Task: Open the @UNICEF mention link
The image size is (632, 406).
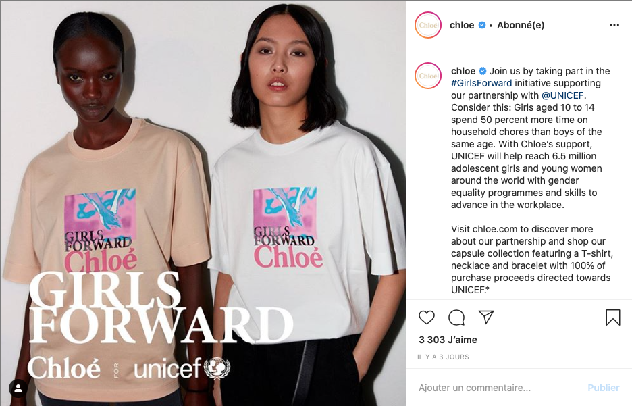Action: click(562, 95)
